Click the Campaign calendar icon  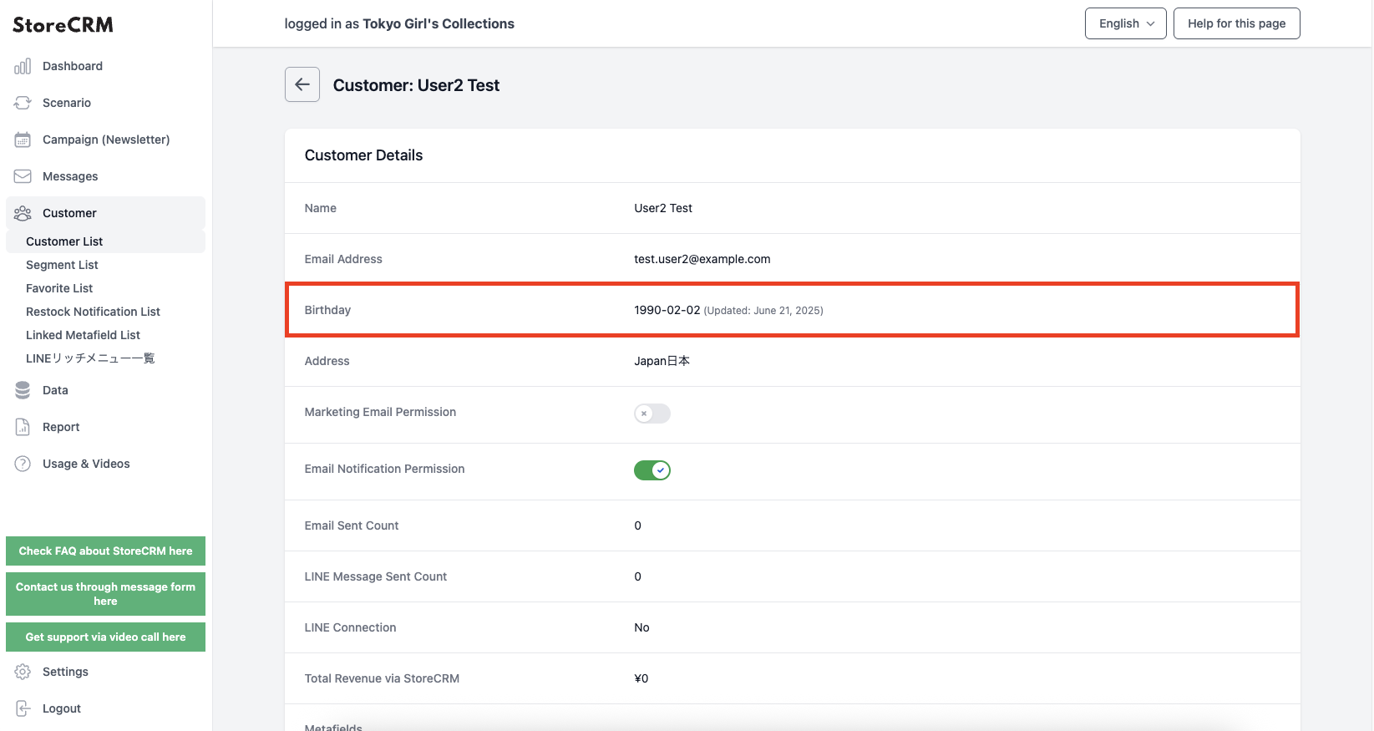click(23, 140)
